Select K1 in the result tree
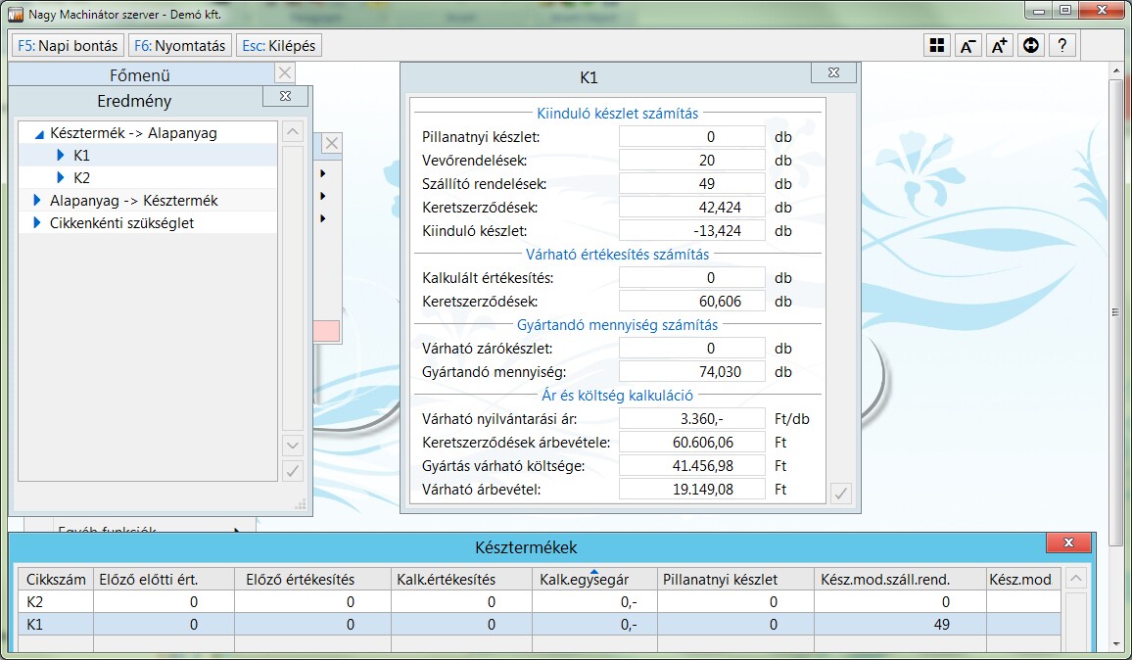This screenshot has width=1132, height=660. pyautogui.click(x=82, y=155)
